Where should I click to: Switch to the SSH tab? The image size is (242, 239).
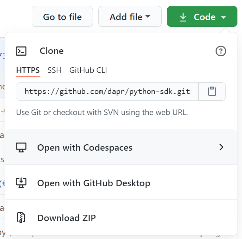[x=55, y=70]
